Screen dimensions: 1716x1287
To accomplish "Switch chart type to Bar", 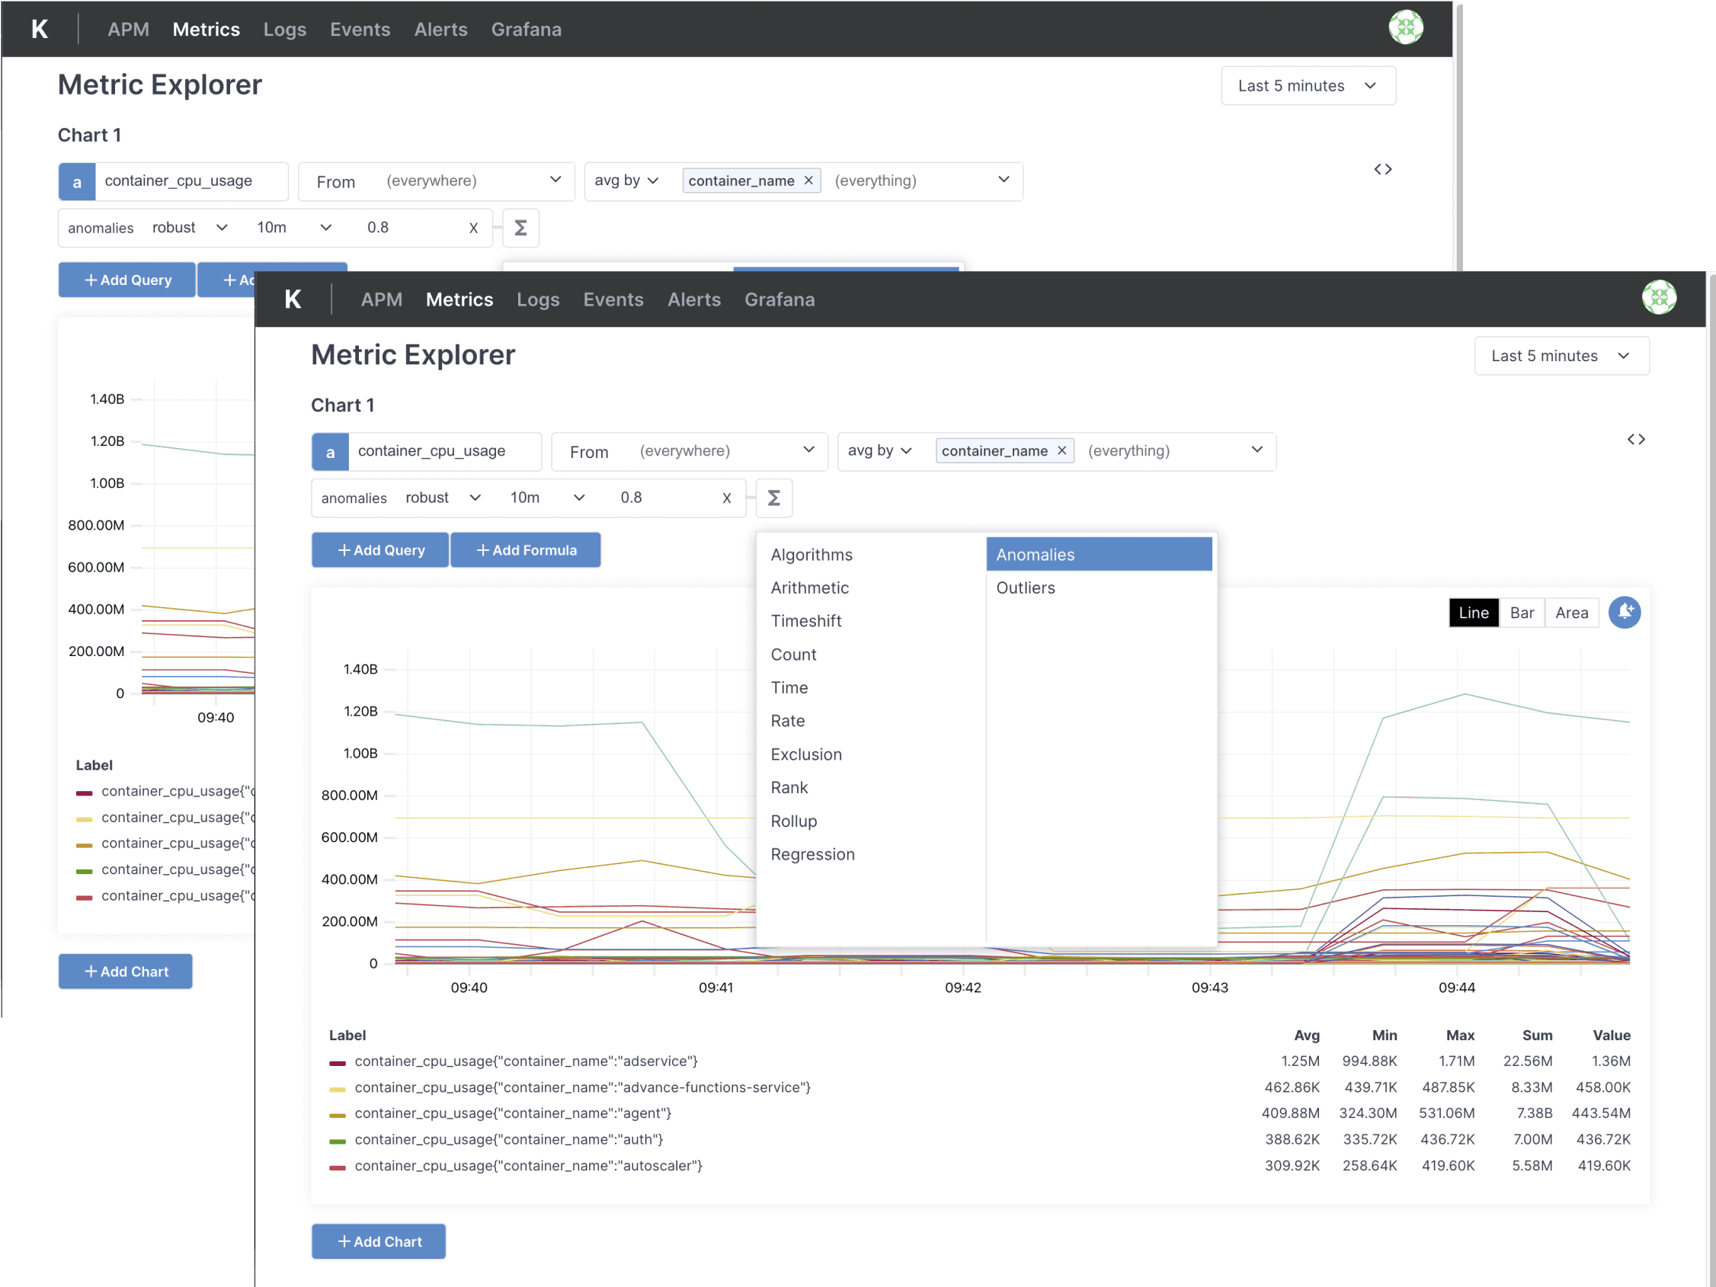I will (1521, 613).
